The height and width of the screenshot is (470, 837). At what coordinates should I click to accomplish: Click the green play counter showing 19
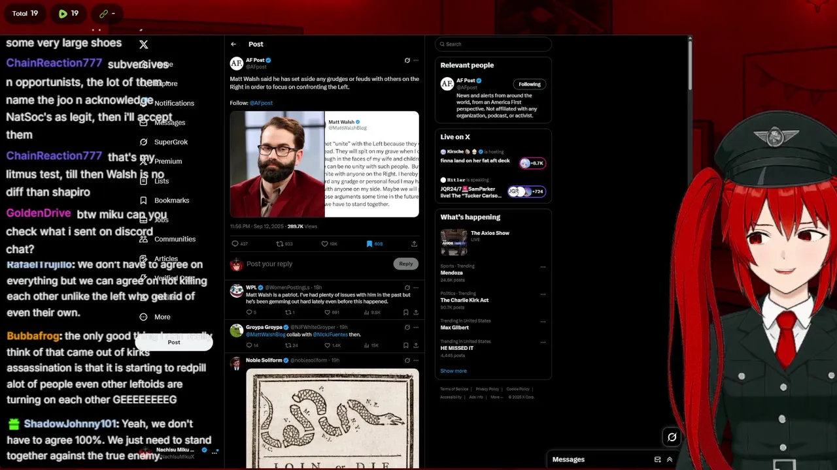[x=68, y=13]
